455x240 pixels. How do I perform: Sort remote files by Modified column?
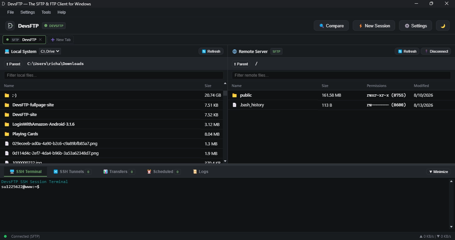(421, 86)
